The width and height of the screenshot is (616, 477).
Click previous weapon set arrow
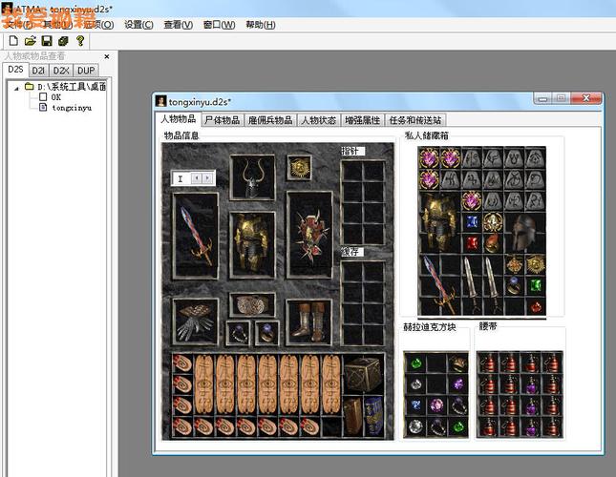(x=197, y=178)
